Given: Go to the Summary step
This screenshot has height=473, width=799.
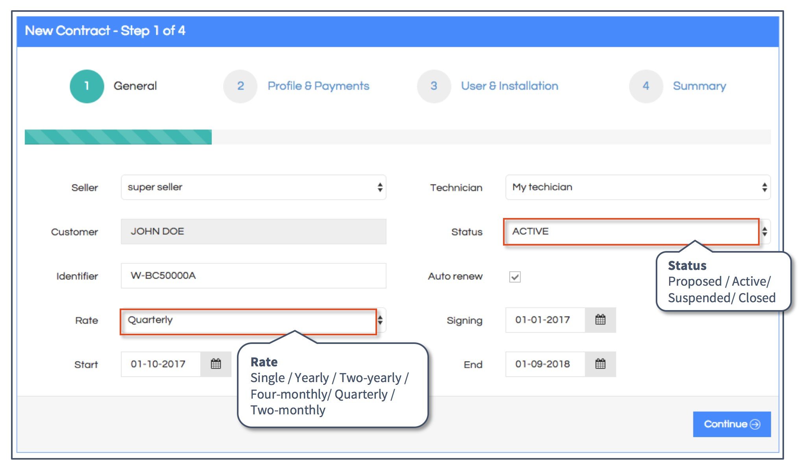Looking at the screenshot, I should click(699, 86).
